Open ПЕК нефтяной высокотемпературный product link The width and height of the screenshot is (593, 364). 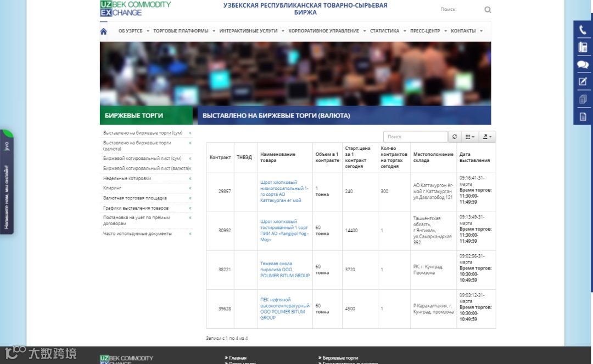284,309
